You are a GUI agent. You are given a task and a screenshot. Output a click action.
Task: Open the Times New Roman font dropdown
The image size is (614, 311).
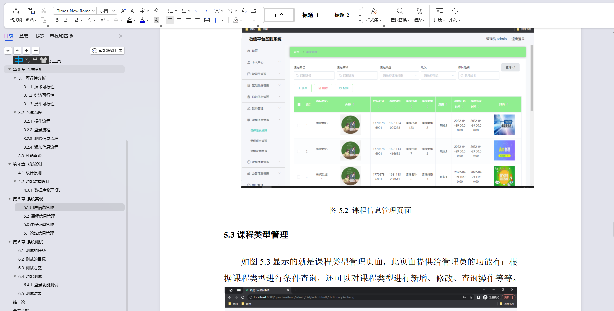tap(75, 10)
